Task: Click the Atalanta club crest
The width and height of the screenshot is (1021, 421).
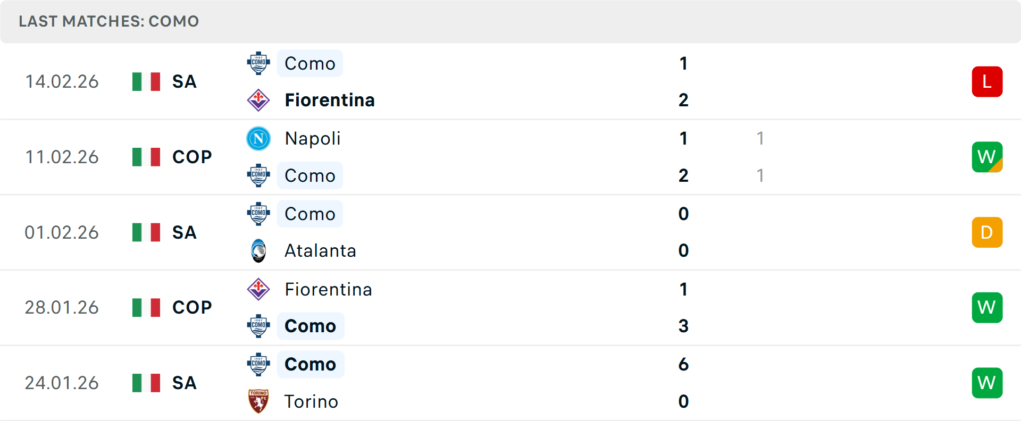Action: pyautogui.click(x=258, y=250)
